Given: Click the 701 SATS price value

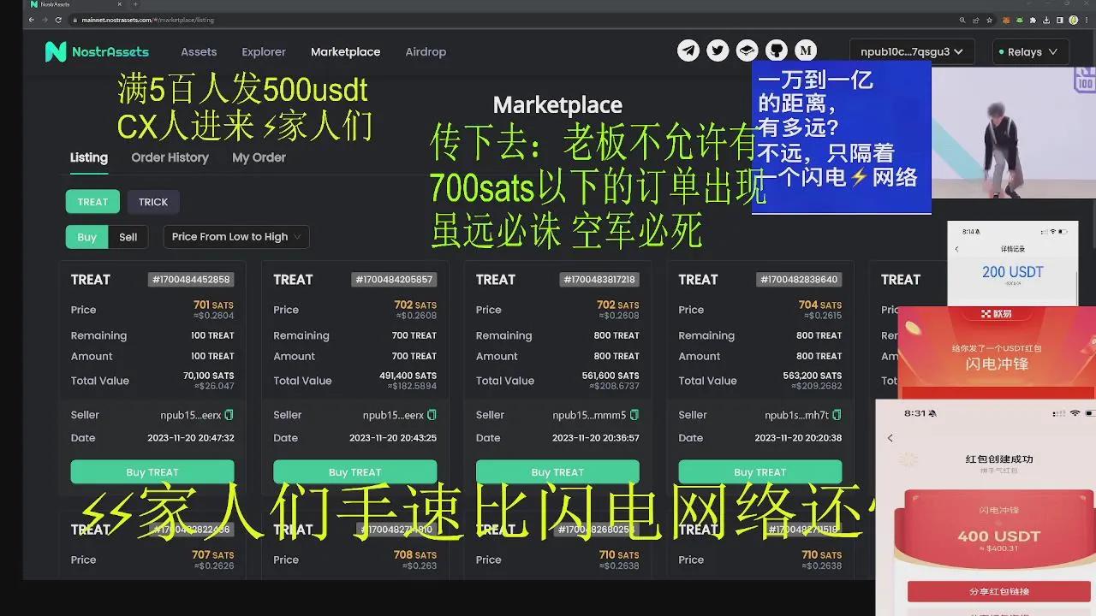Looking at the screenshot, I should 213,305.
